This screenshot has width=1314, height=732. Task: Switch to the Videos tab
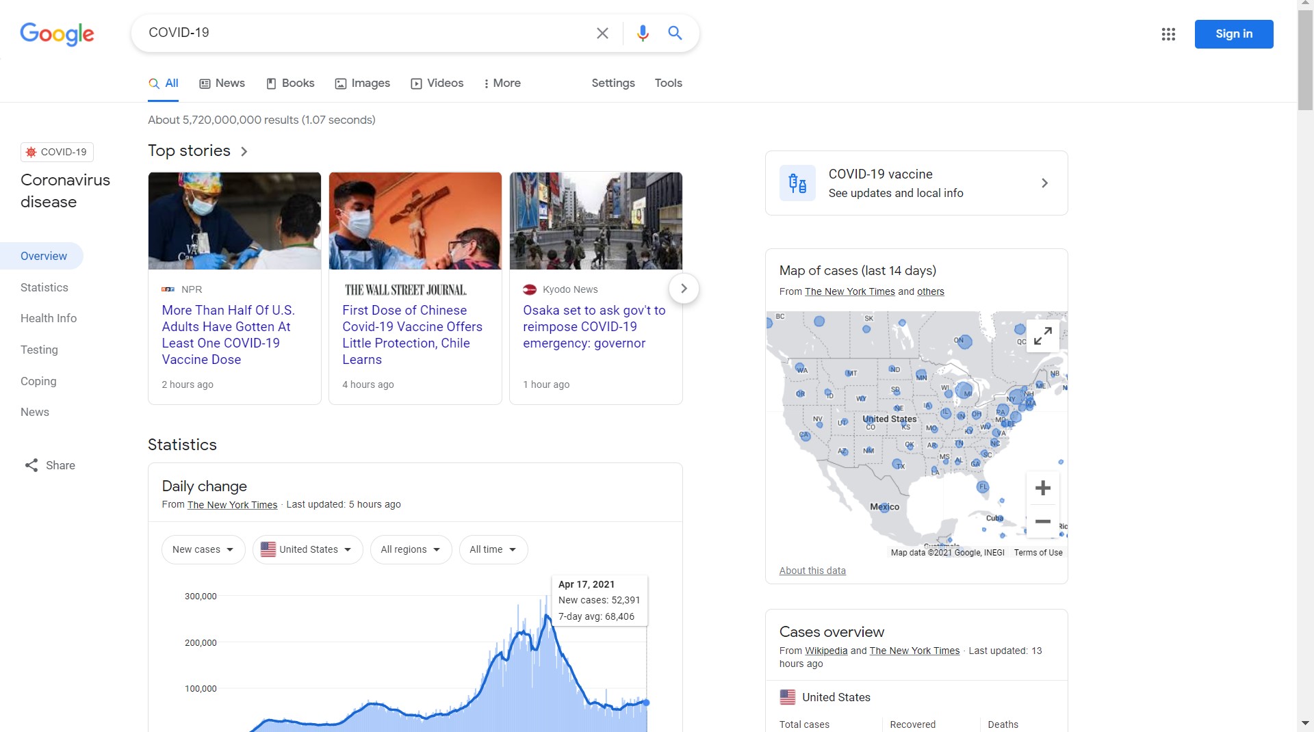click(x=437, y=83)
